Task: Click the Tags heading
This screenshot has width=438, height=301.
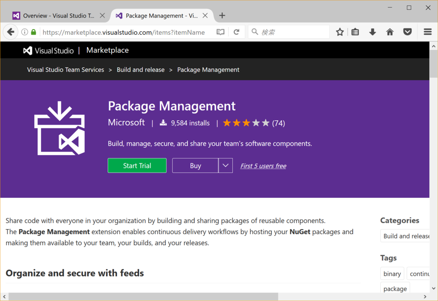Action: click(388, 258)
